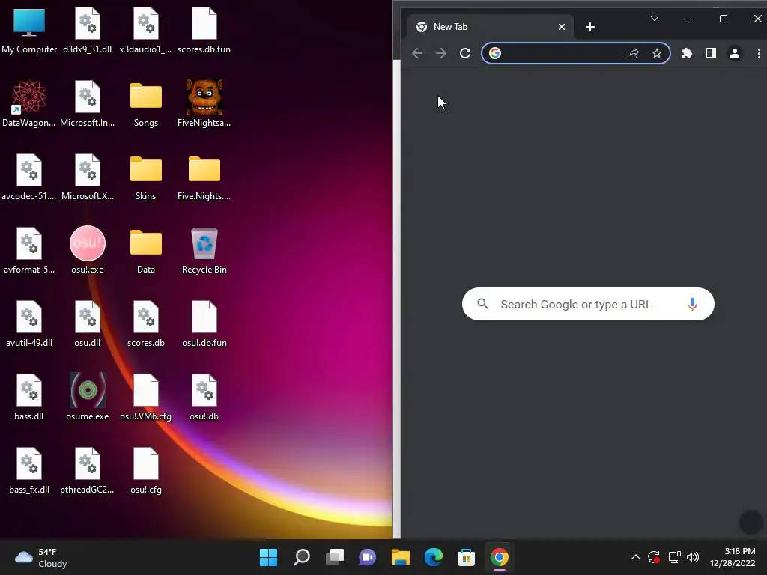Open Microsoft Store from taskbar
This screenshot has width=767, height=575.
point(466,557)
